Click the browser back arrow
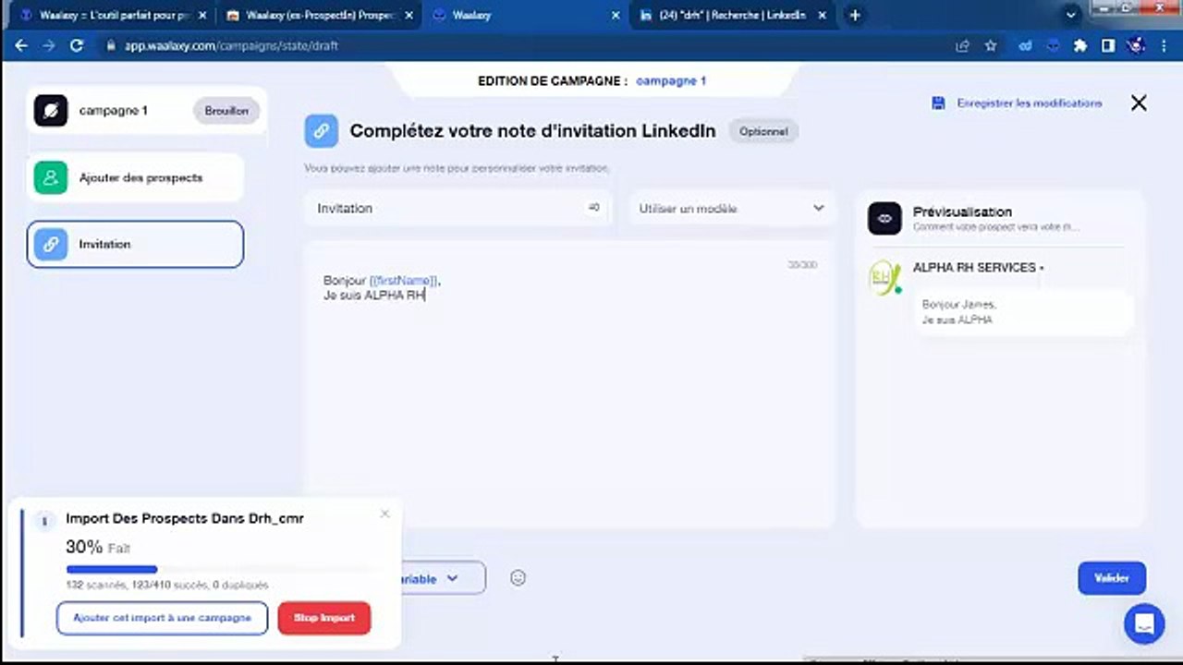The width and height of the screenshot is (1183, 665). [21, 44]
